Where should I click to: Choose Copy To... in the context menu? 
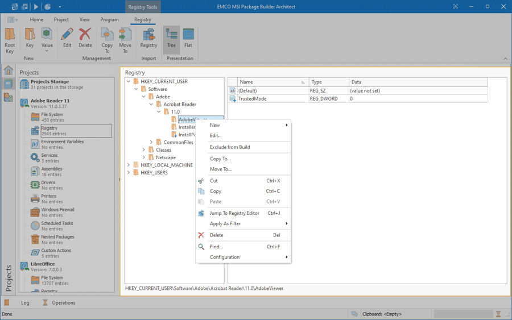click(x=243, y=159)
